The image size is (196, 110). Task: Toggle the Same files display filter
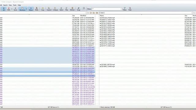coord(15,9)
